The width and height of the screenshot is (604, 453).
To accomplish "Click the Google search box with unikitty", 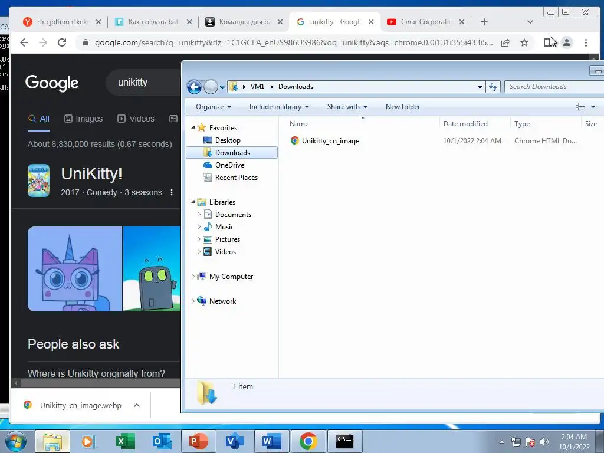I will coord(143,82).
